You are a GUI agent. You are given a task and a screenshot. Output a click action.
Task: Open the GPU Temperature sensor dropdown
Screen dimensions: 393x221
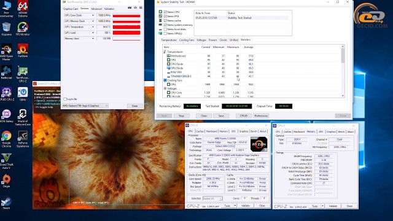pyautogui.click(x=93, y=27)
